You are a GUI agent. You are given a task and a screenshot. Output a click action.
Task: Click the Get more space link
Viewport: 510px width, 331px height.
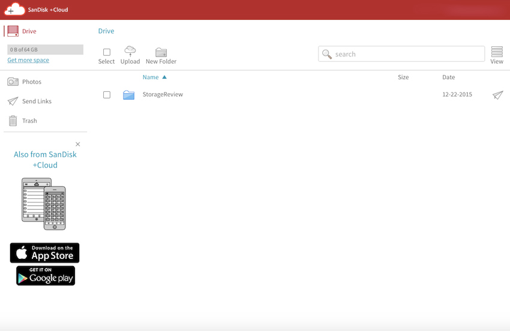[28, 60]
